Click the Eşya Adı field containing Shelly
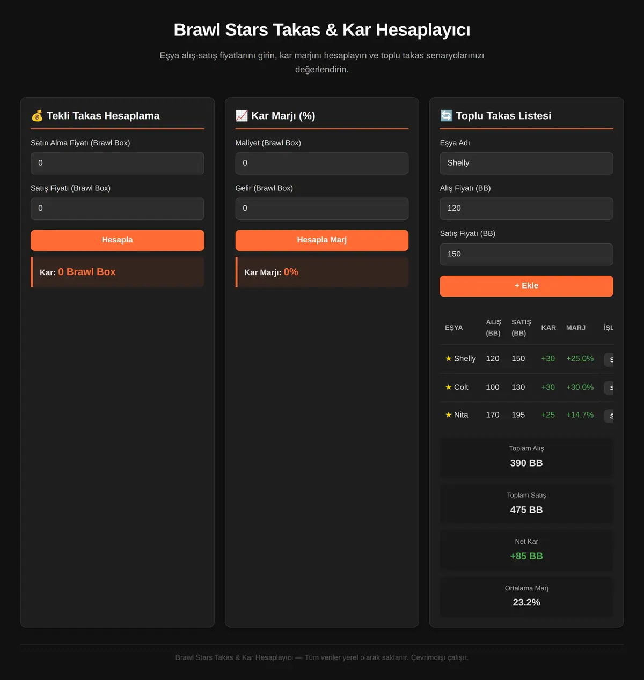644x680 pixels. 526,163
